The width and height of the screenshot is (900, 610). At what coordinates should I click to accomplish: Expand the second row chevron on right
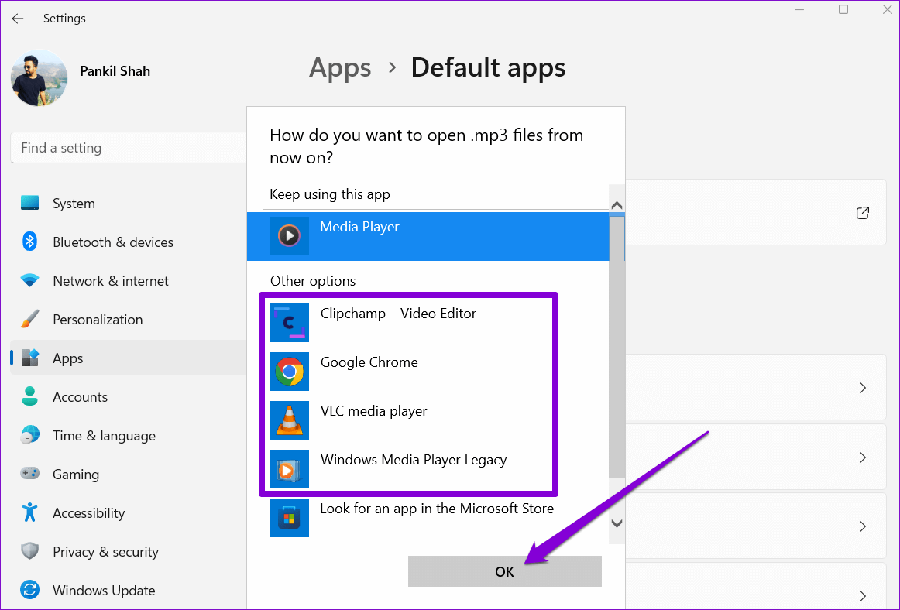[x=862, y=457]
